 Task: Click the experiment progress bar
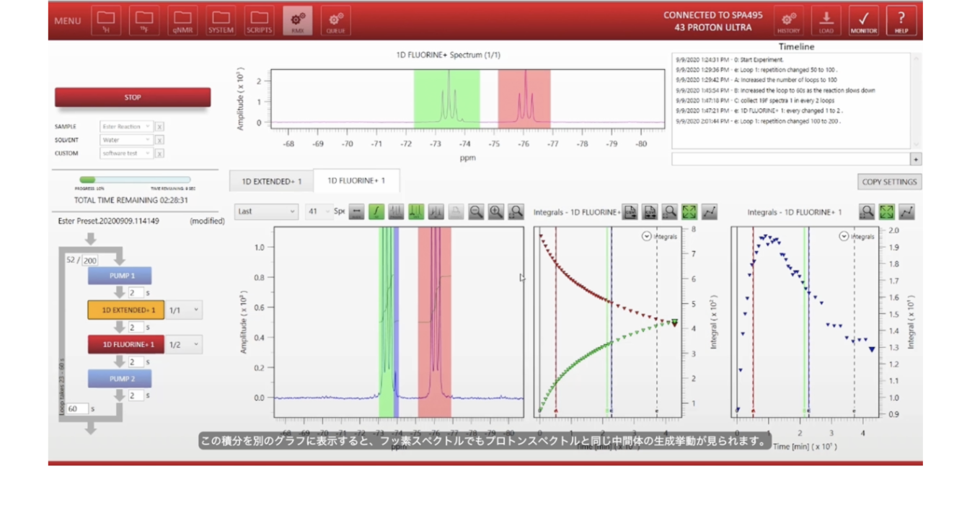(134, 180)
